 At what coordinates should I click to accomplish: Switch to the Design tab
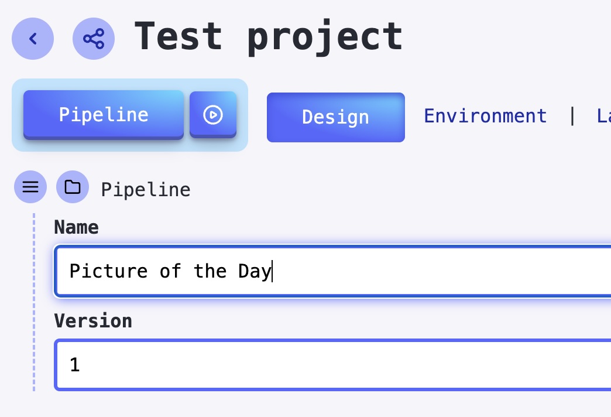(x=335, y=117)
